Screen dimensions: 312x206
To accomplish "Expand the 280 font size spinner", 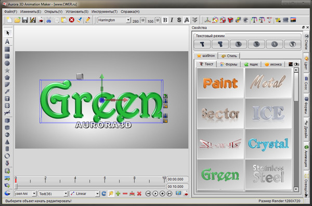I will pos(142,20).
